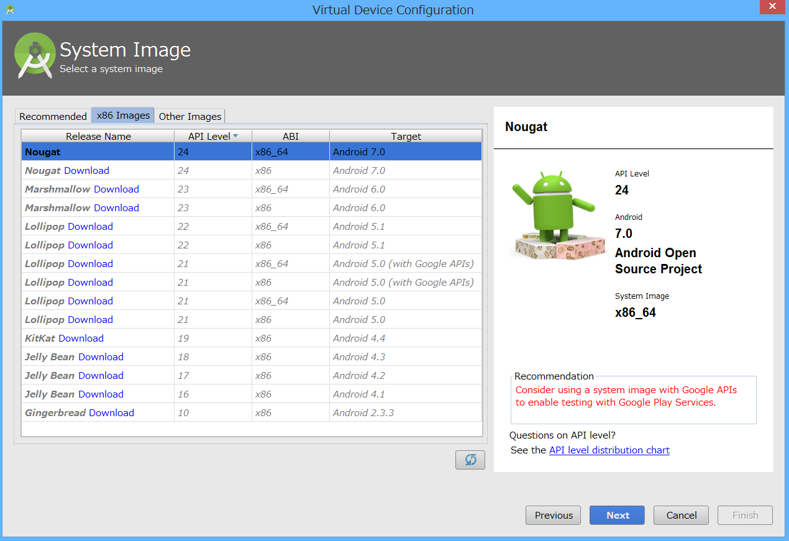Switch to the Recommended tab

(x=52, y=116)
